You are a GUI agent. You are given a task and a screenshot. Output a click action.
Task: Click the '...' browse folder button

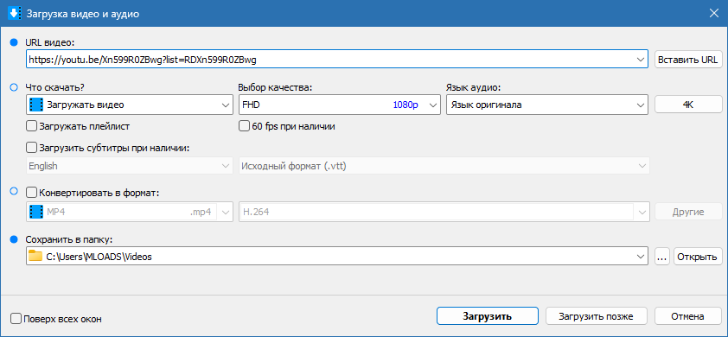coord(662,257)
